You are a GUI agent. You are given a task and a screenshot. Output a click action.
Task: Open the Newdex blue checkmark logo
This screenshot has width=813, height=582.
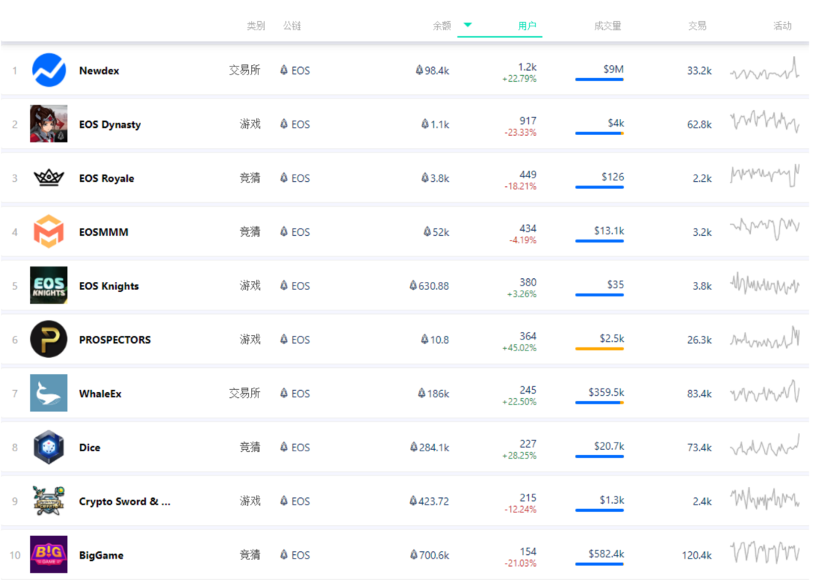pyautogui.click(x=49, y=70)
